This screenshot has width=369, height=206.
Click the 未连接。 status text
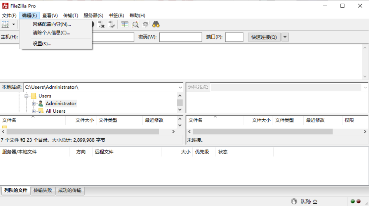(195, 140)
